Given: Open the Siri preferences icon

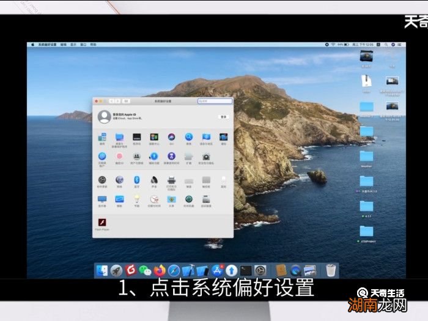Looking at the screenshot, I should click(x=172, y=138).
